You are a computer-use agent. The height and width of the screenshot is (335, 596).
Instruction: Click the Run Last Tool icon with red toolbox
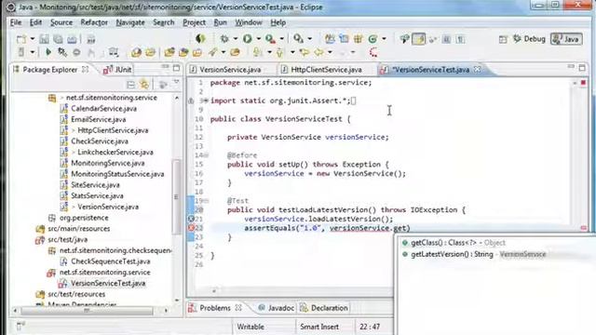[x=270, y=39]
